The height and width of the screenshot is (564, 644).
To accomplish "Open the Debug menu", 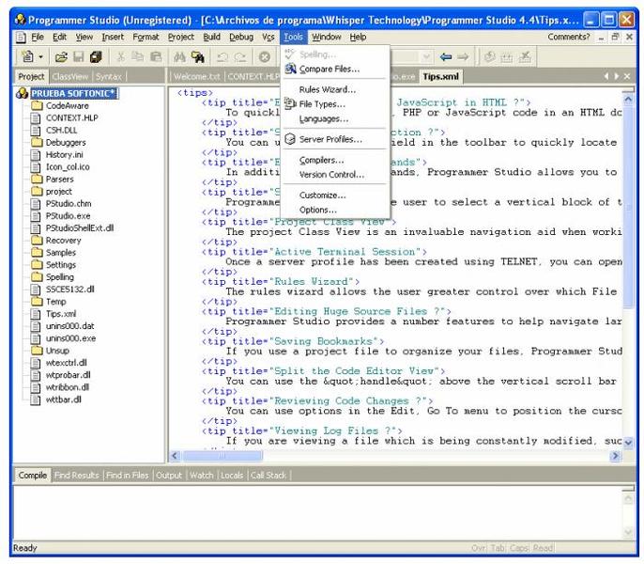I will [x=241, y=37].
